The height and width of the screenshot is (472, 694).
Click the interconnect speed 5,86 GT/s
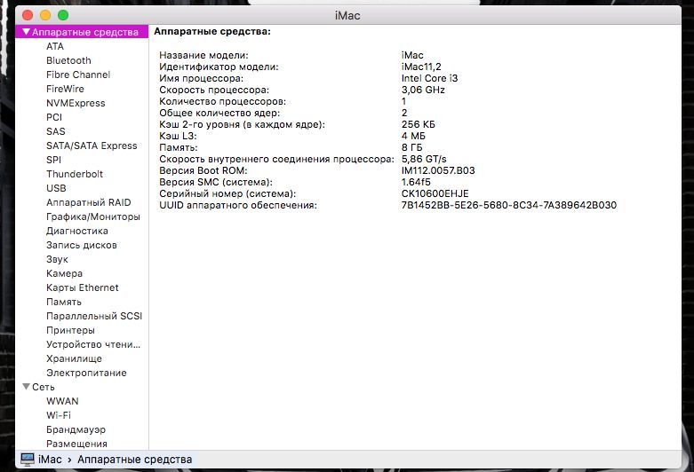[x=424, y=159]
